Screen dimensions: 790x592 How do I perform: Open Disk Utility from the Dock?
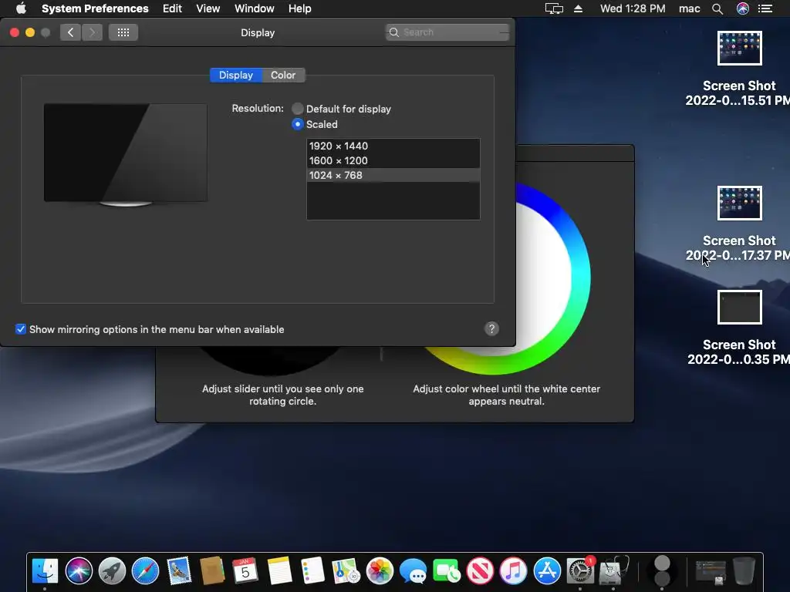tap(613, 571)
